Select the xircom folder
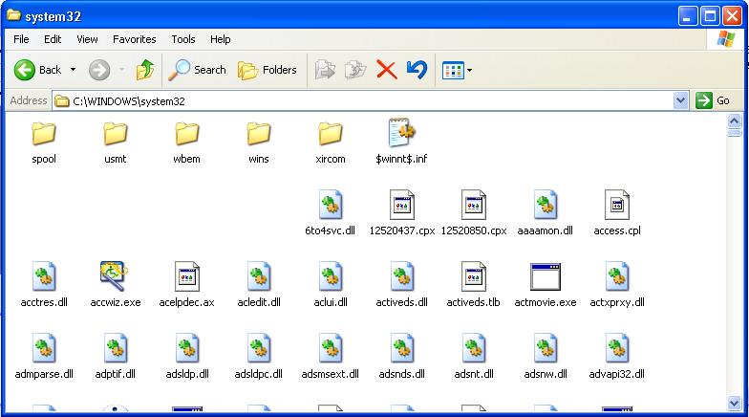 coord(331,143)
